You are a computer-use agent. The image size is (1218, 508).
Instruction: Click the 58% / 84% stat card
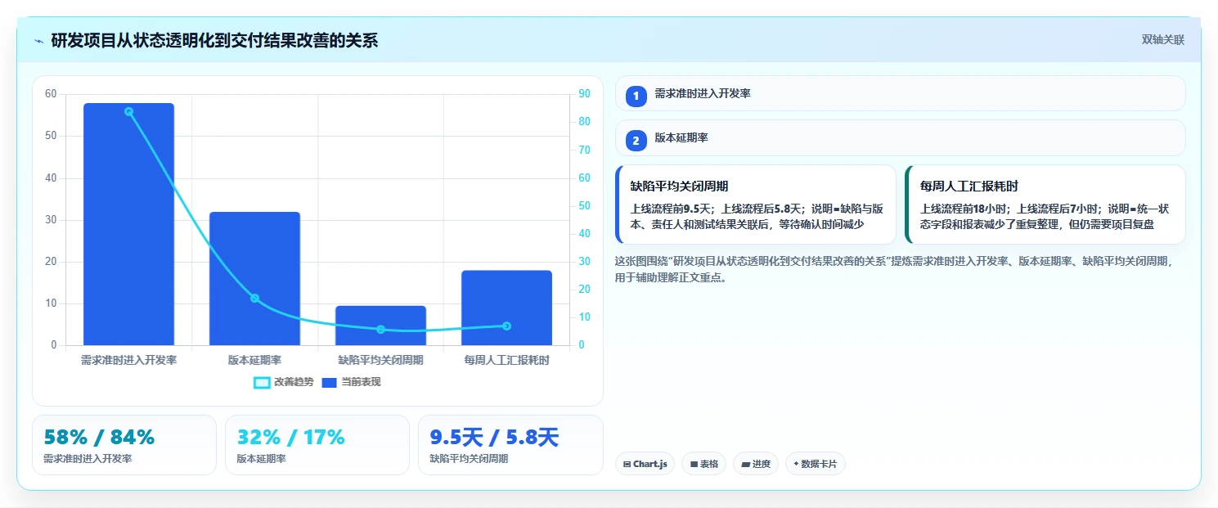coord(124,445)
